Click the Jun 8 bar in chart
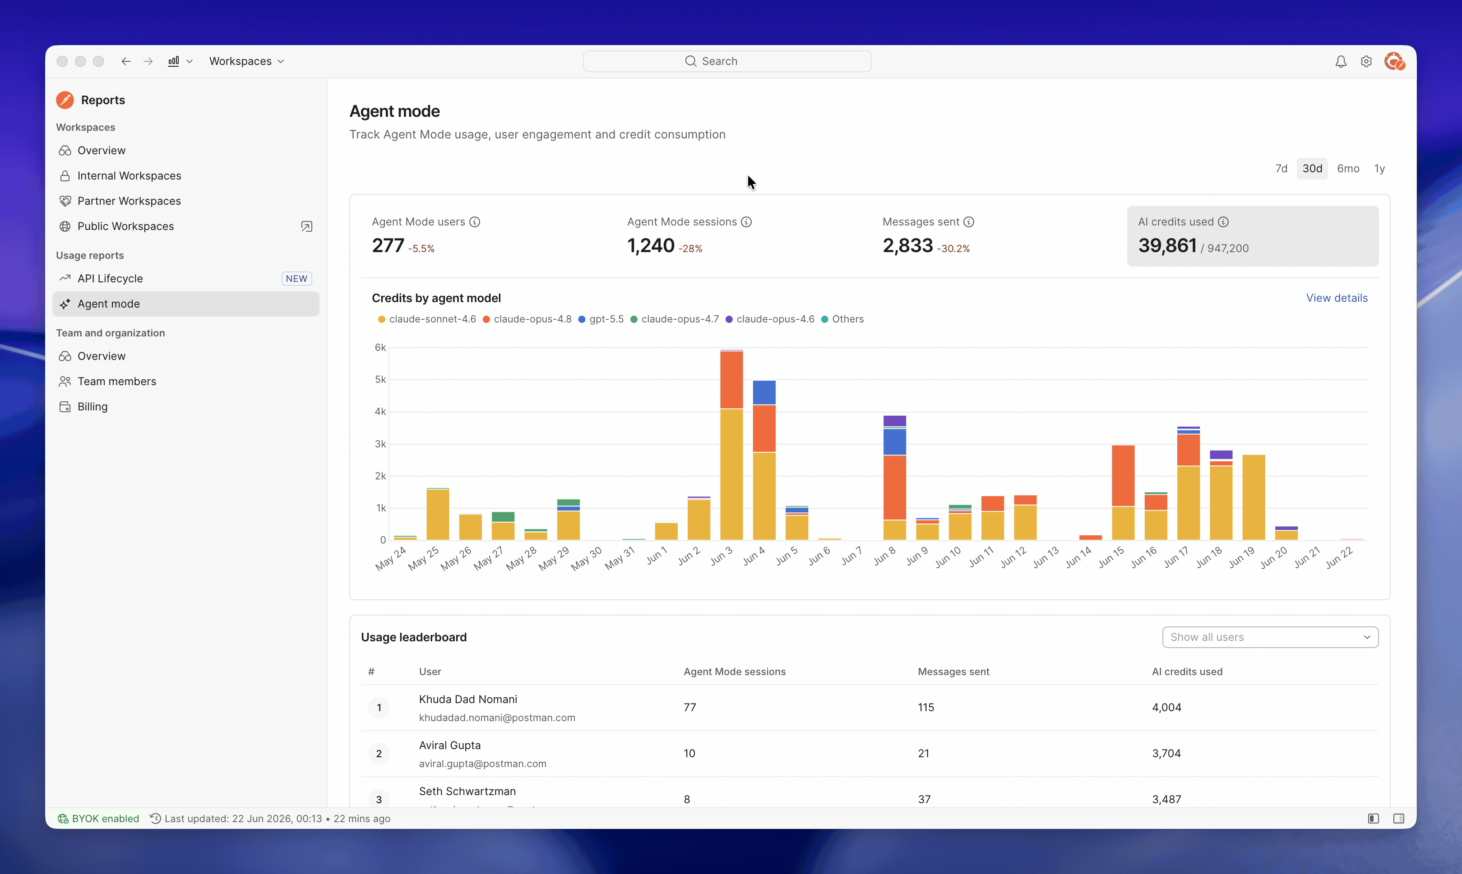Screen dimensions: 1462x874 (x=894, y=478)
